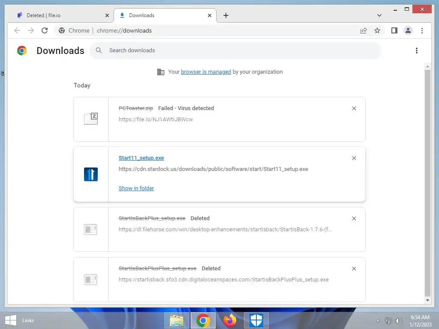Image resolution: width=439 pixels, height=329 pixels.
Task: Click the StartIsBackPlusPlus_setup.exe file icon
Action: pyautogui.click(x=90, y=279)
